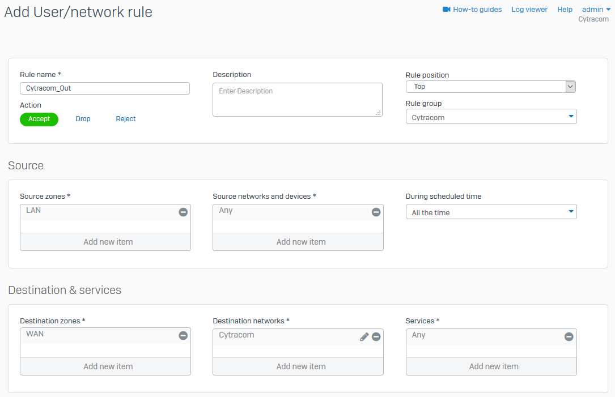
Task: Select the Drop action
Action: point(83,119)
